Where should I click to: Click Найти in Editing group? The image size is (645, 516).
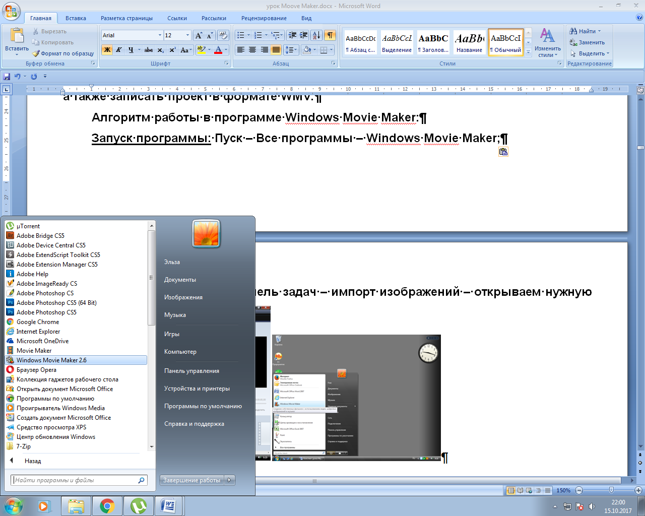(x=585, y=31)
